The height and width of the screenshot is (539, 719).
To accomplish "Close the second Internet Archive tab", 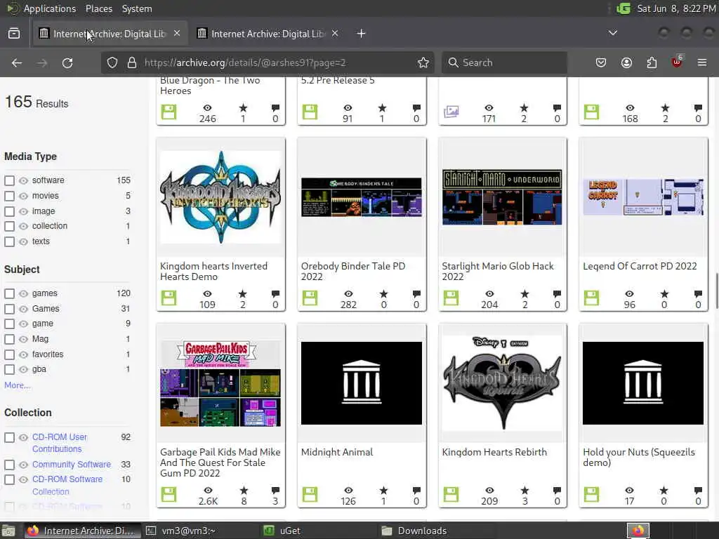I will pos(335,33).
